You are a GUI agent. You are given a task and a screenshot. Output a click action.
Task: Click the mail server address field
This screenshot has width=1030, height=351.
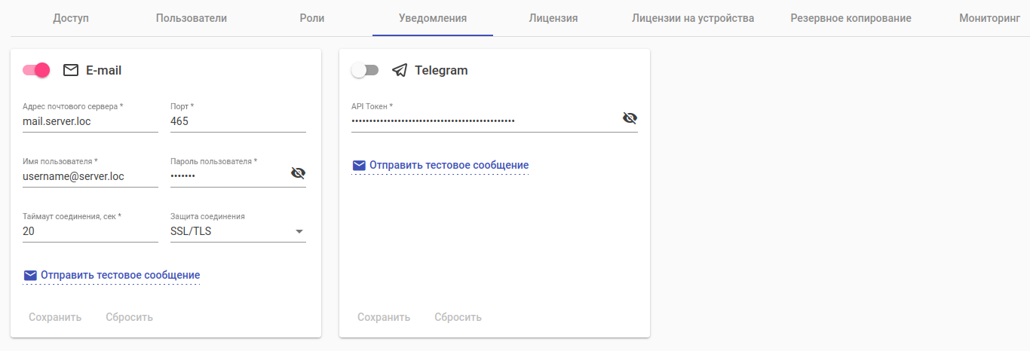pyautogui.click(x=90, y=121)
